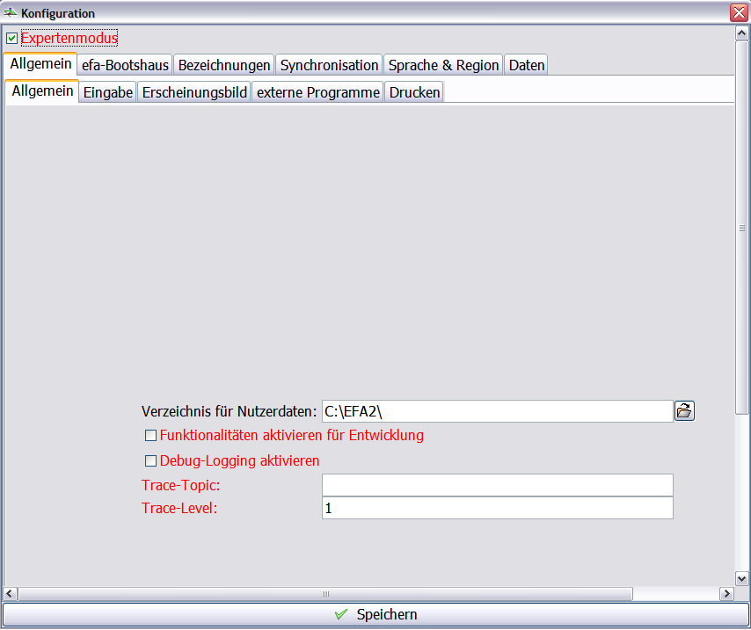This screenshot has width=751, height=630.
Task: Enable Debug-Logging aktivieren checkbox
Action: click(x=150, y=460)
